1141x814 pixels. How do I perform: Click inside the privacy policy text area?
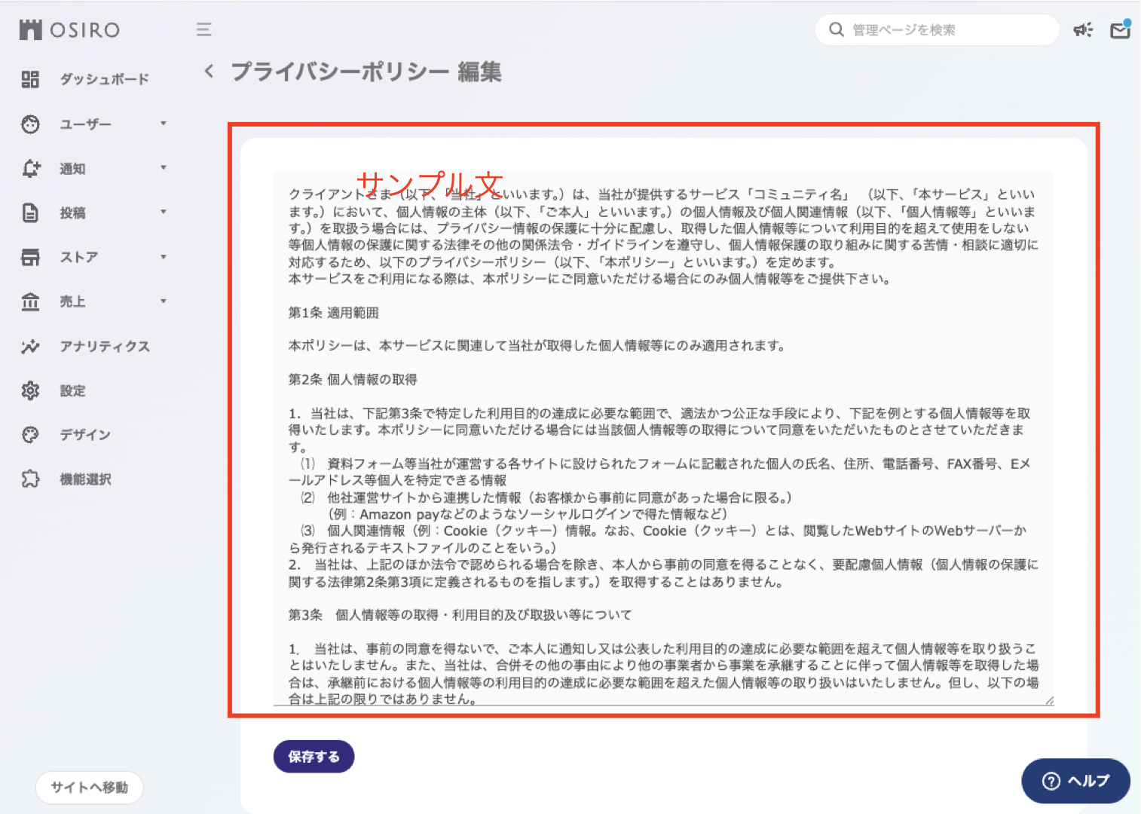pyautogui.click(x=663, y=439)
